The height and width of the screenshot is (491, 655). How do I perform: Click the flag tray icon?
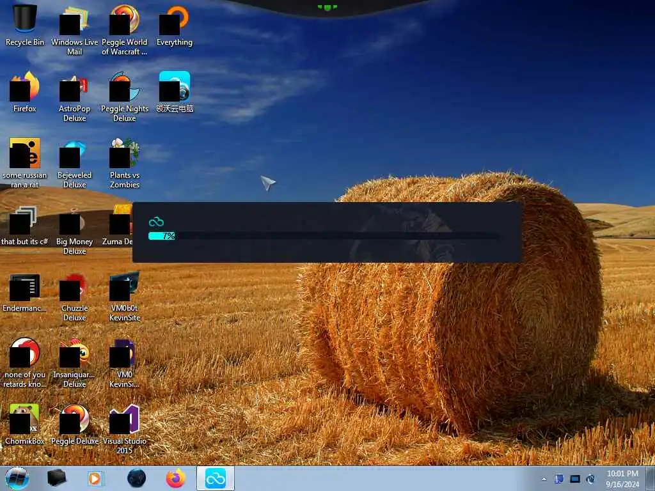coord(559,479)
